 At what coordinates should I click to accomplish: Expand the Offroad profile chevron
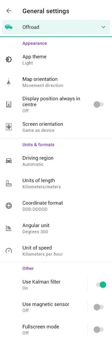tap(103, 27)
